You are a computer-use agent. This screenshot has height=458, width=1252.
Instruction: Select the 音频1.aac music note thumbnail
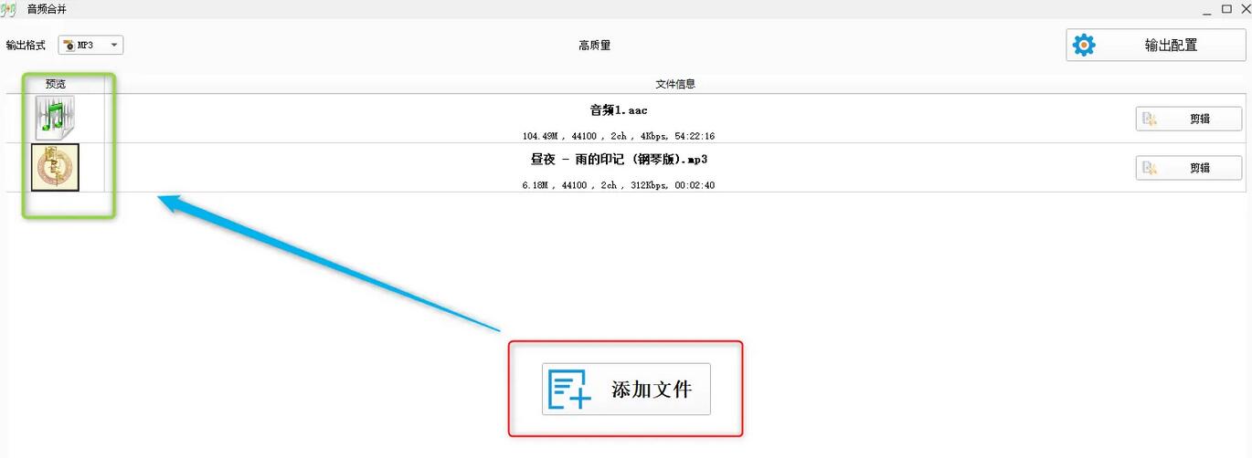[x=55, y=118]
